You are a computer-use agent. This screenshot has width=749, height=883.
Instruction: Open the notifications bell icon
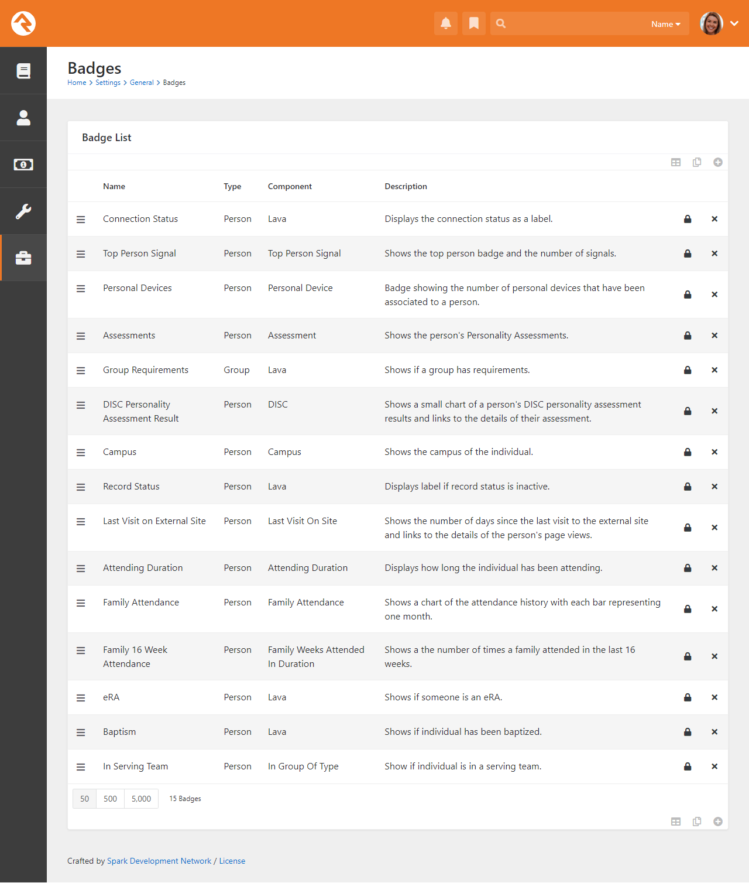[446, 23]
